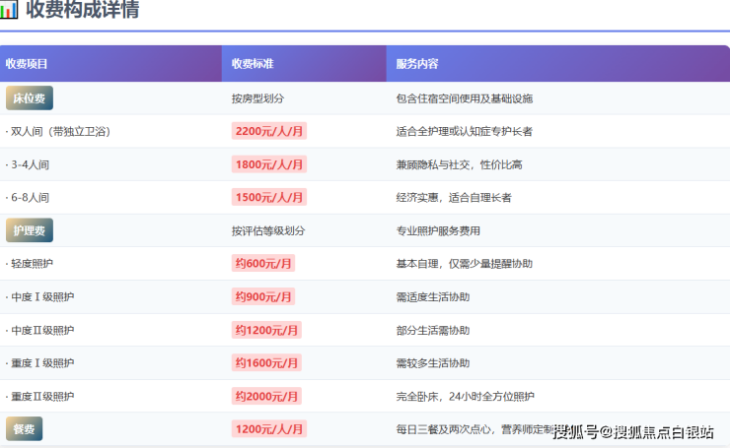Click the 约1200元/月 price tag

266,330
